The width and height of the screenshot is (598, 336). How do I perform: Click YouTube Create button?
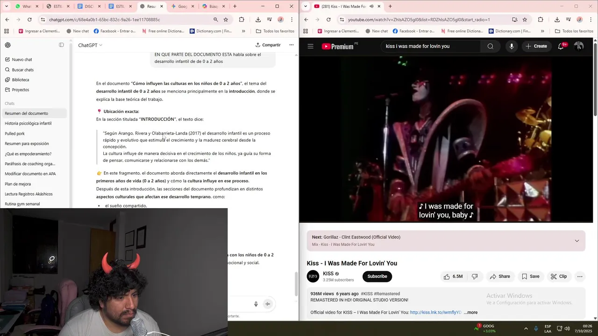pyautogui.click(x=536, y=46)
